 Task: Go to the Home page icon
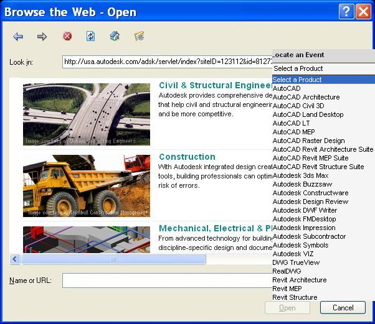coord(115,36)
